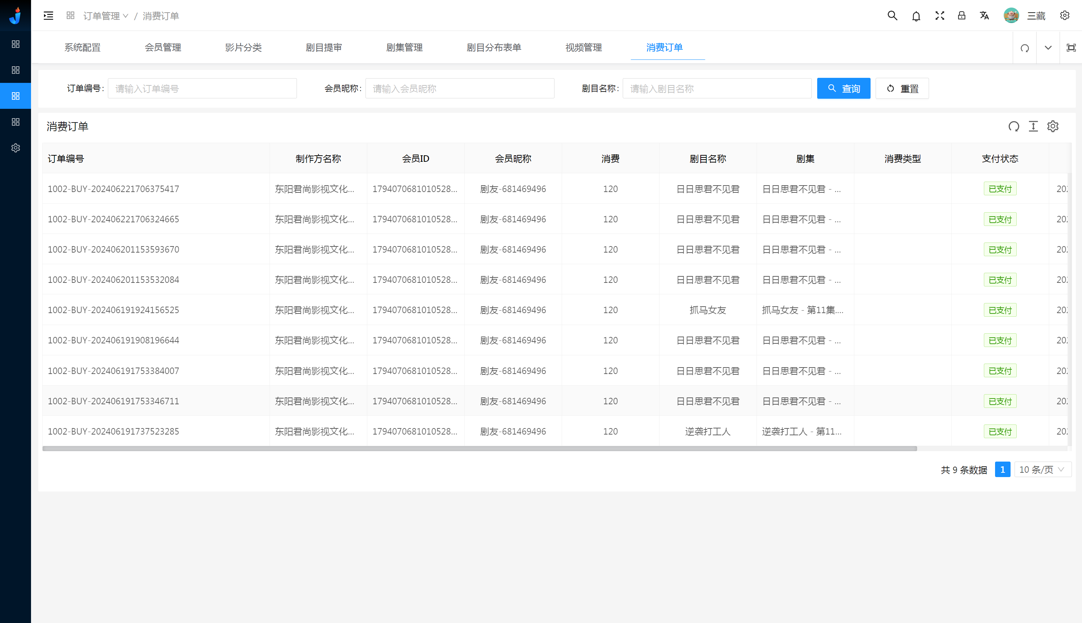
Task: Focus the 订单编号 input field
Action: (202, 89)
